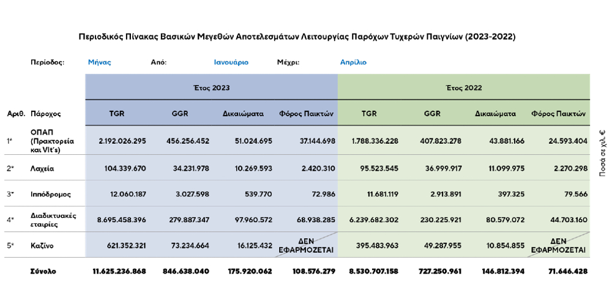Image resolution: width=612 pixels, height=306 pixels.
Task: Click total value 71.646.428
Action: coord(567,271)
